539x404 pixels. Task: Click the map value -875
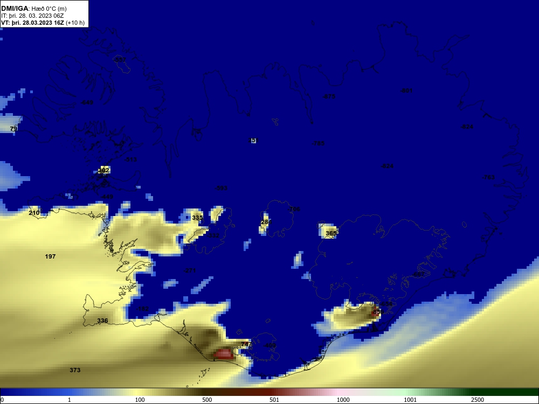click(x=329, y=96)
